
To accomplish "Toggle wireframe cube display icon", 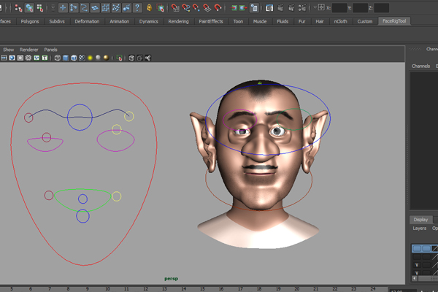I will 57,58.
